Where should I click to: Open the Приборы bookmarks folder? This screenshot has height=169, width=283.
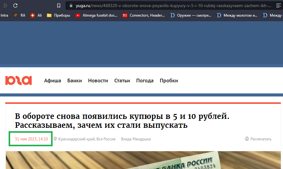click(x=58, y=15)
